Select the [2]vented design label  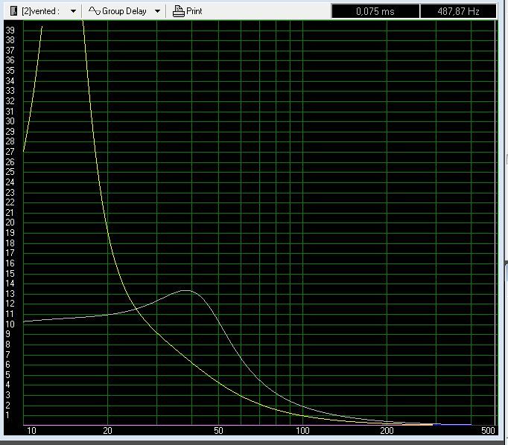click(x=40, y=11)
